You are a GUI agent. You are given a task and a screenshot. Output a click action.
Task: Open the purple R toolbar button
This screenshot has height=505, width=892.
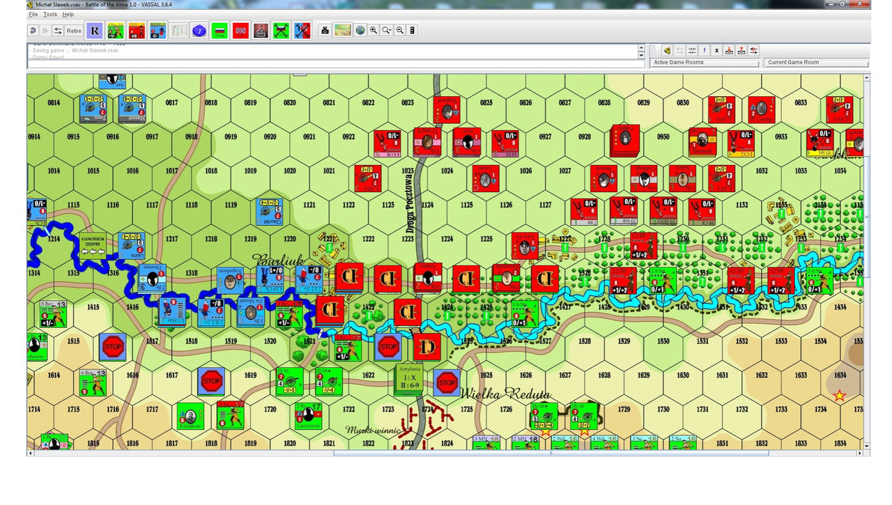95,31
